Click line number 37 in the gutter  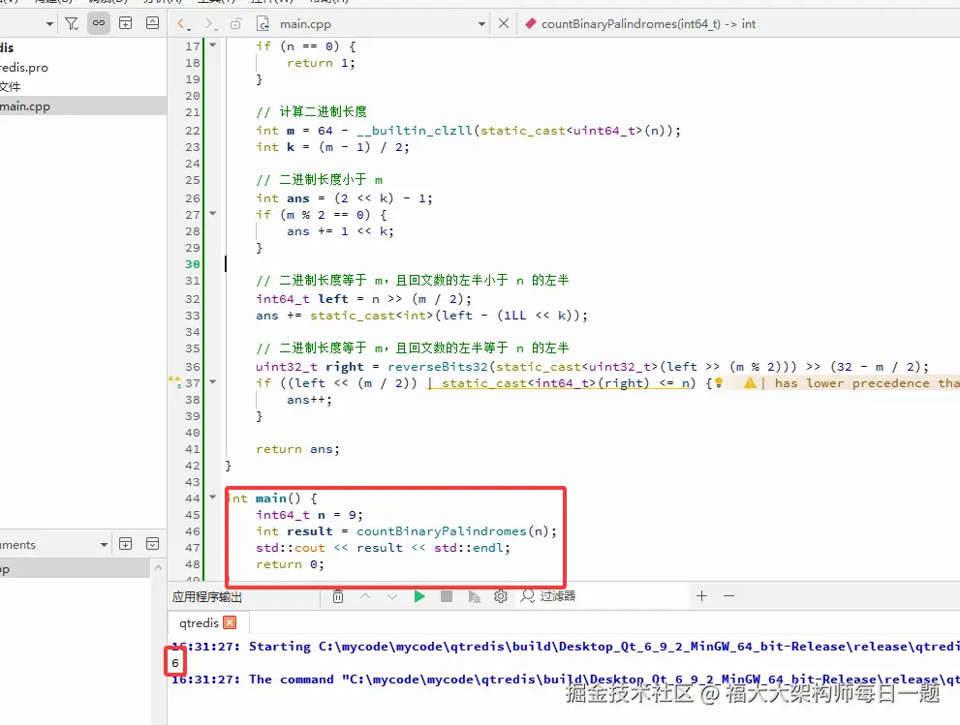[x=192, y=382]
